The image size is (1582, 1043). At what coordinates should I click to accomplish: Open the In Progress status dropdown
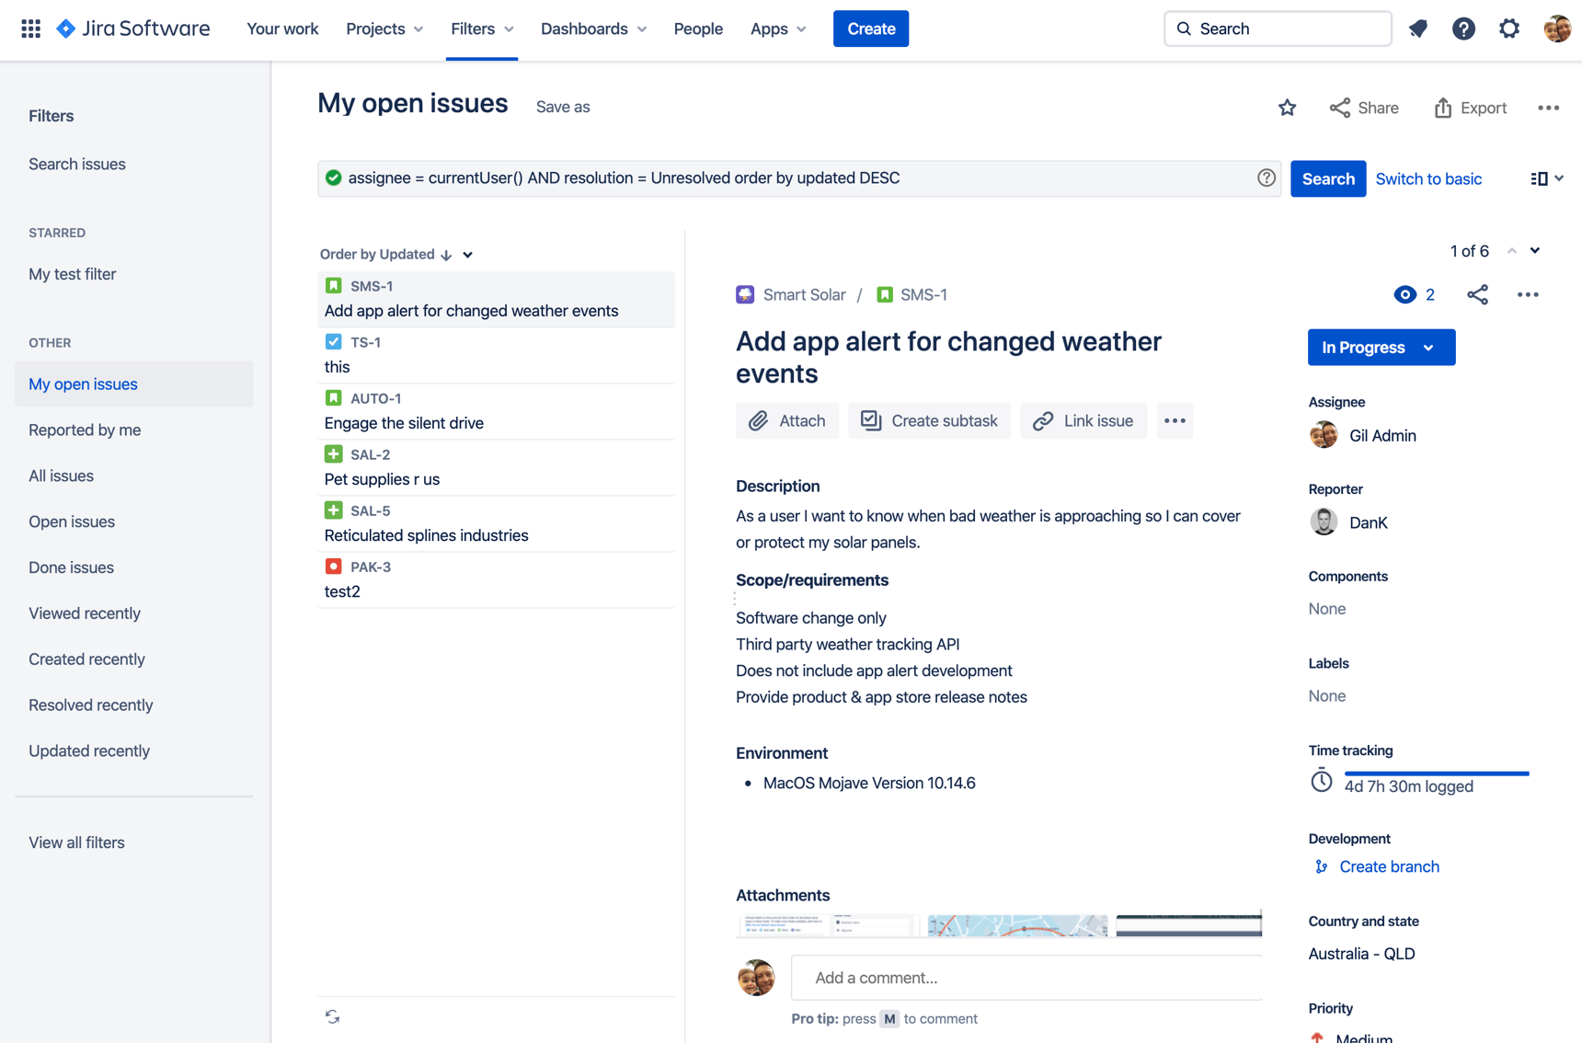tap(1381, 347)
